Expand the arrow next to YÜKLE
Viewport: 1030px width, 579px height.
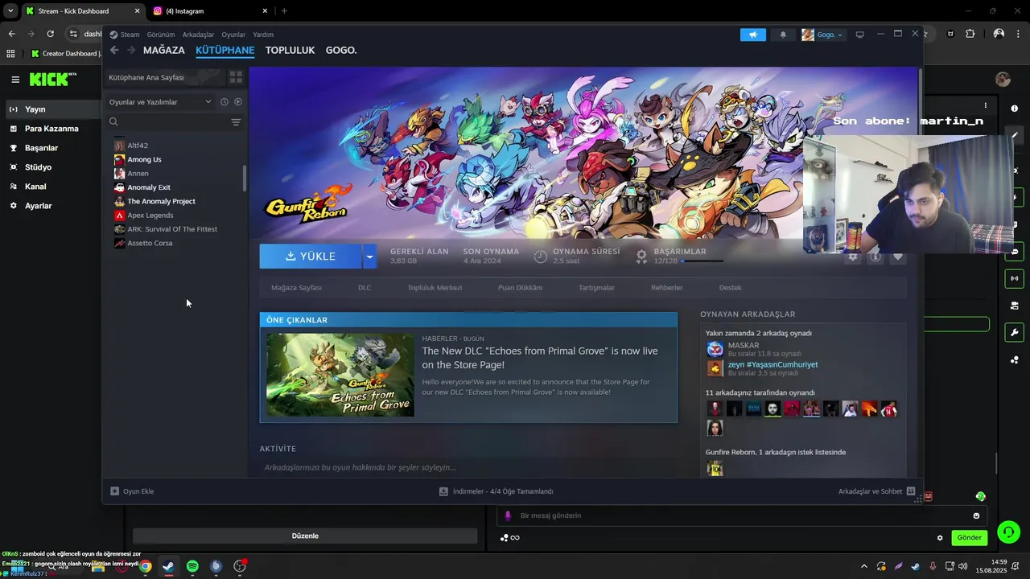pyautogui.click(x=369, y=257)
